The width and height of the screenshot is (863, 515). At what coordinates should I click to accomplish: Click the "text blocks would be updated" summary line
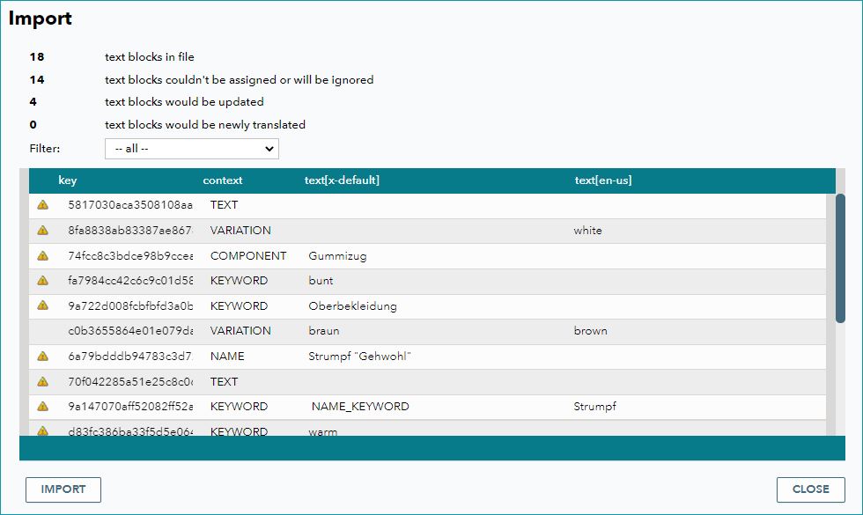pos(184,102)
